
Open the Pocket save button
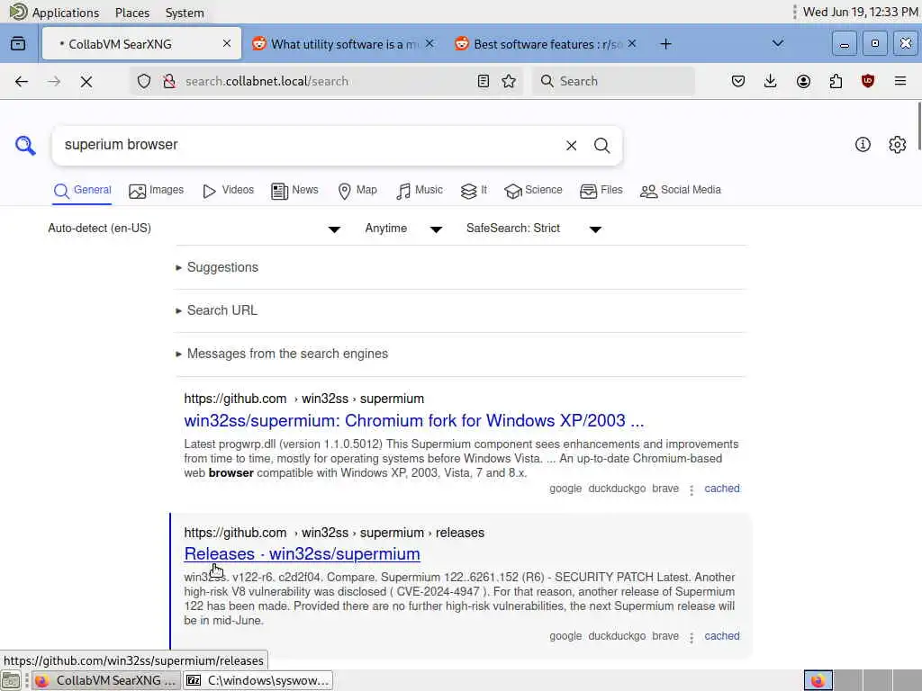coord(738,81)
